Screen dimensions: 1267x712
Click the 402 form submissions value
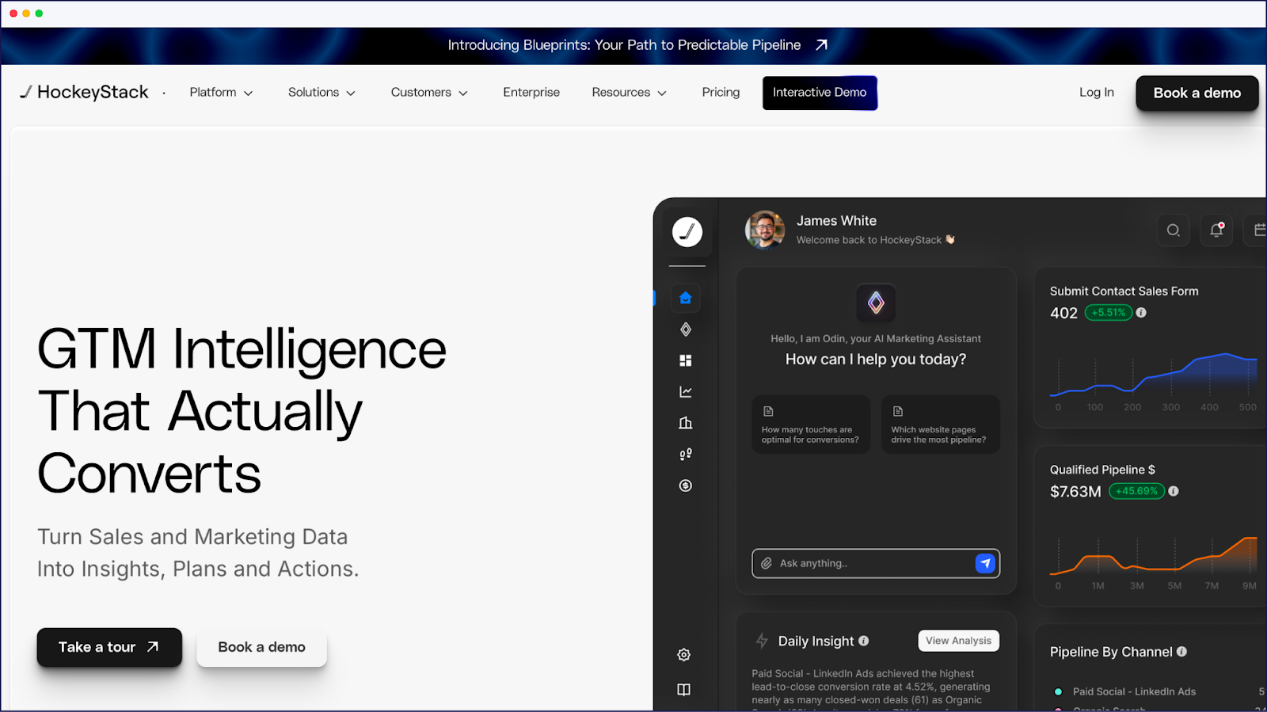(1063, 313)
